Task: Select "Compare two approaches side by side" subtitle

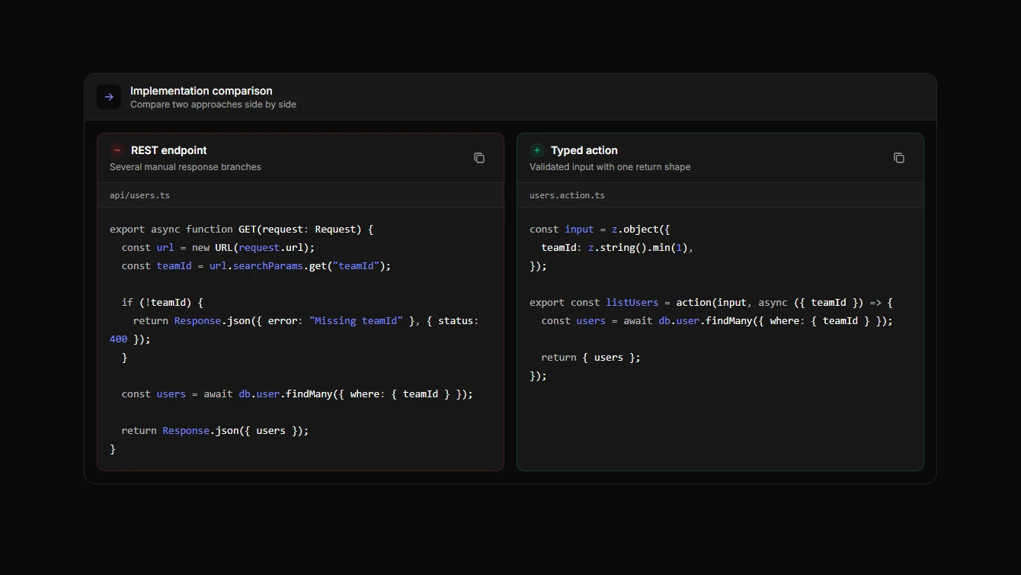Action: (x=213, y=104)
